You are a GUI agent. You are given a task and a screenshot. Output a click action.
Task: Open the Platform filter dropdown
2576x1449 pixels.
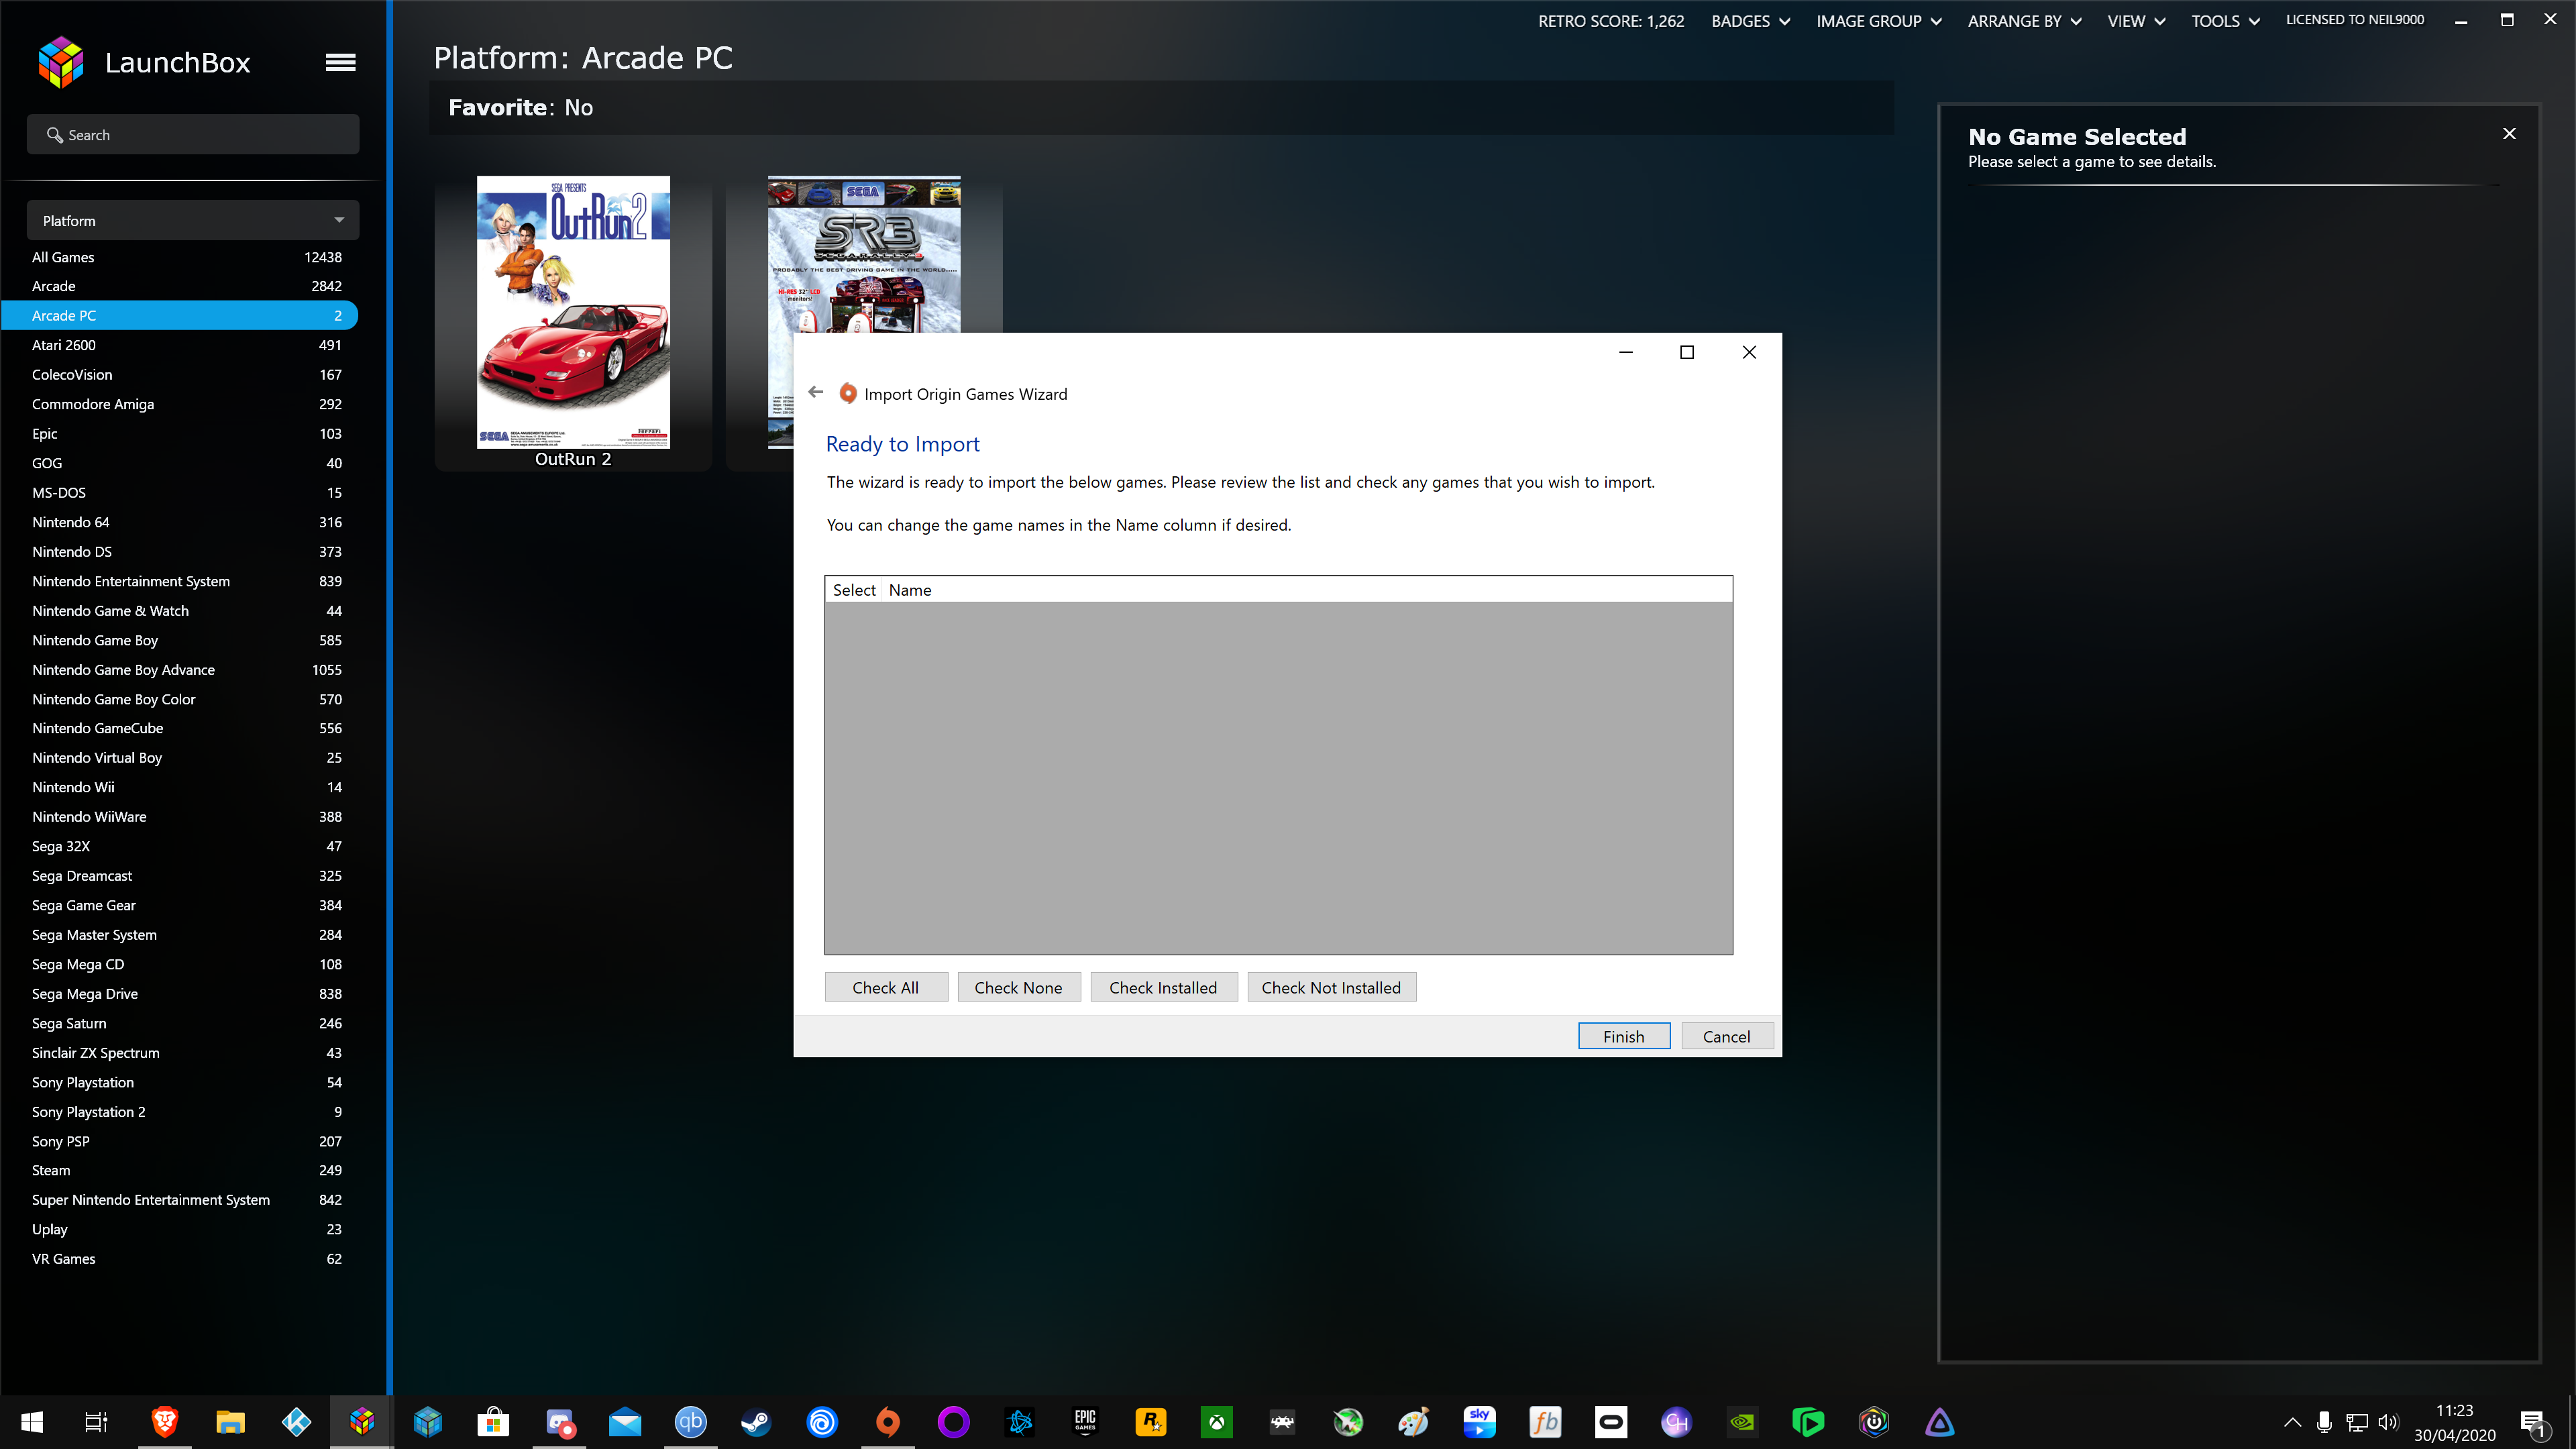(x=193, y=220)
